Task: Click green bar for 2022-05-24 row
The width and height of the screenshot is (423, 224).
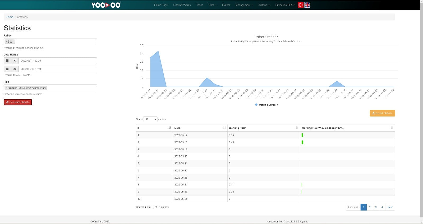Action: 302,185
